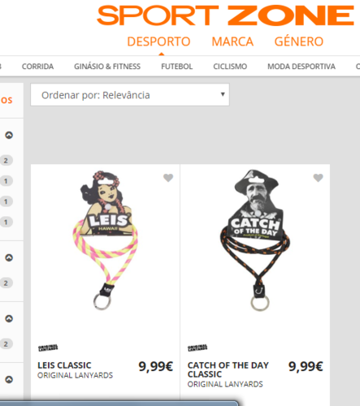Favorite the Leis Classic lanyard with heart icon
This screenshot has height=406, width=360.
point(168,178)
